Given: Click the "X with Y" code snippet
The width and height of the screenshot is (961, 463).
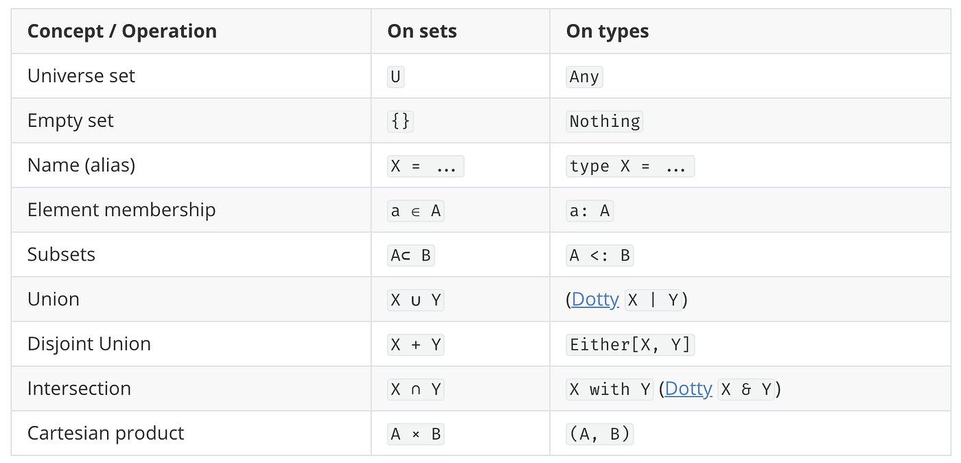Looking at the screenshot, I should (x=610, y=389).
